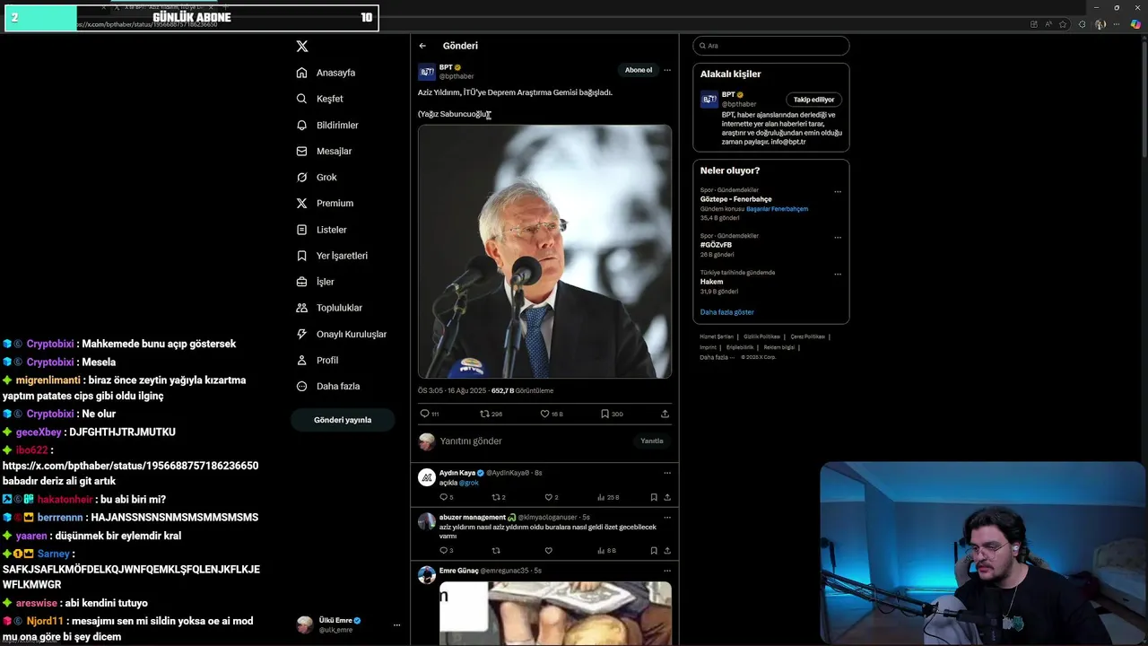This screenshot has height=646, width=1148.
Task: Click the Yanıtla button
Action: click(x=652, y=441)
